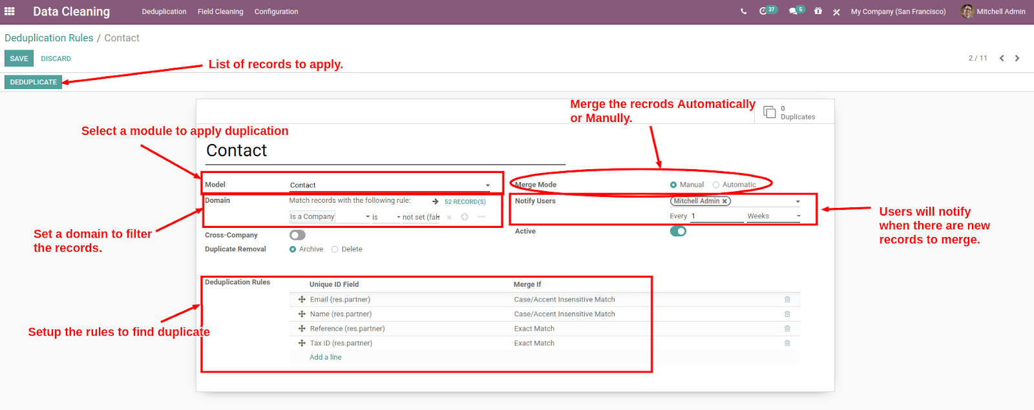Remove the Mitchell Admin tag

point(724,201)
